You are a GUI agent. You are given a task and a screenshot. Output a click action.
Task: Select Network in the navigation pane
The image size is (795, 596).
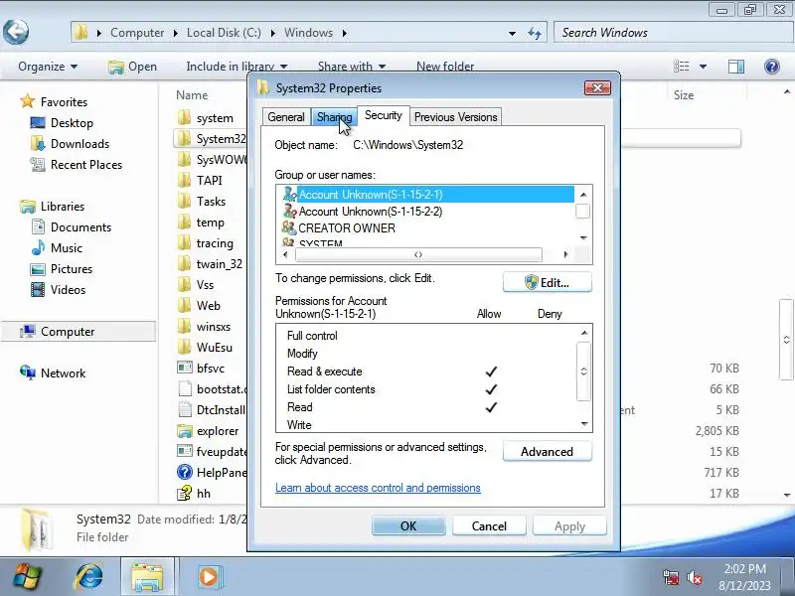click(63, 373)
